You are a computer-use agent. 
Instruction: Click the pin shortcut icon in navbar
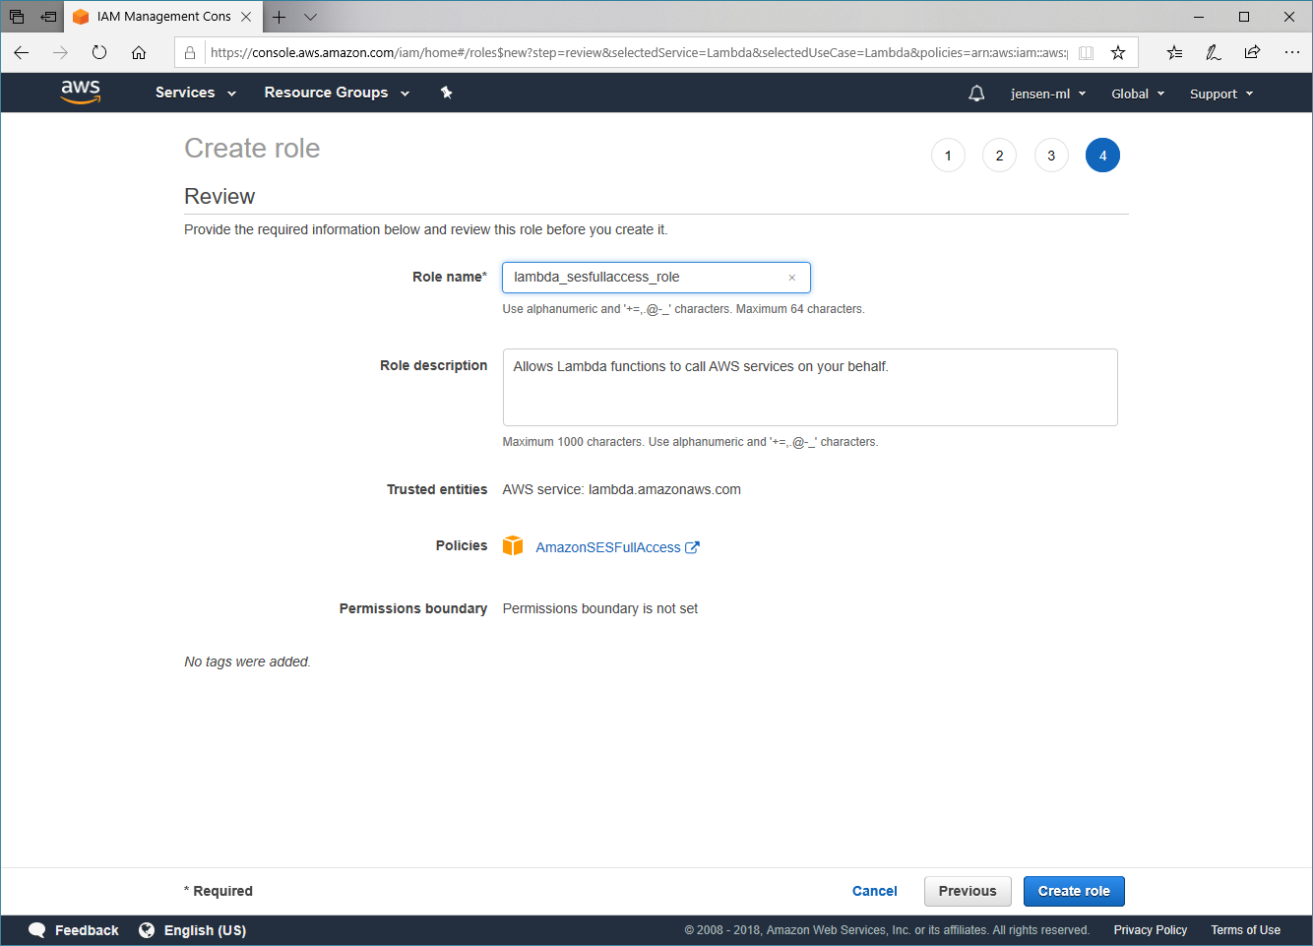[446, 93]
